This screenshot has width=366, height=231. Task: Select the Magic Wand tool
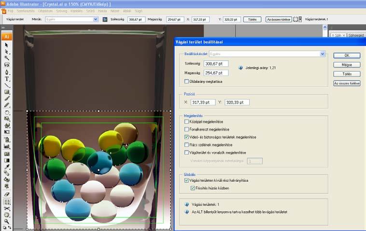pos(7,58)
